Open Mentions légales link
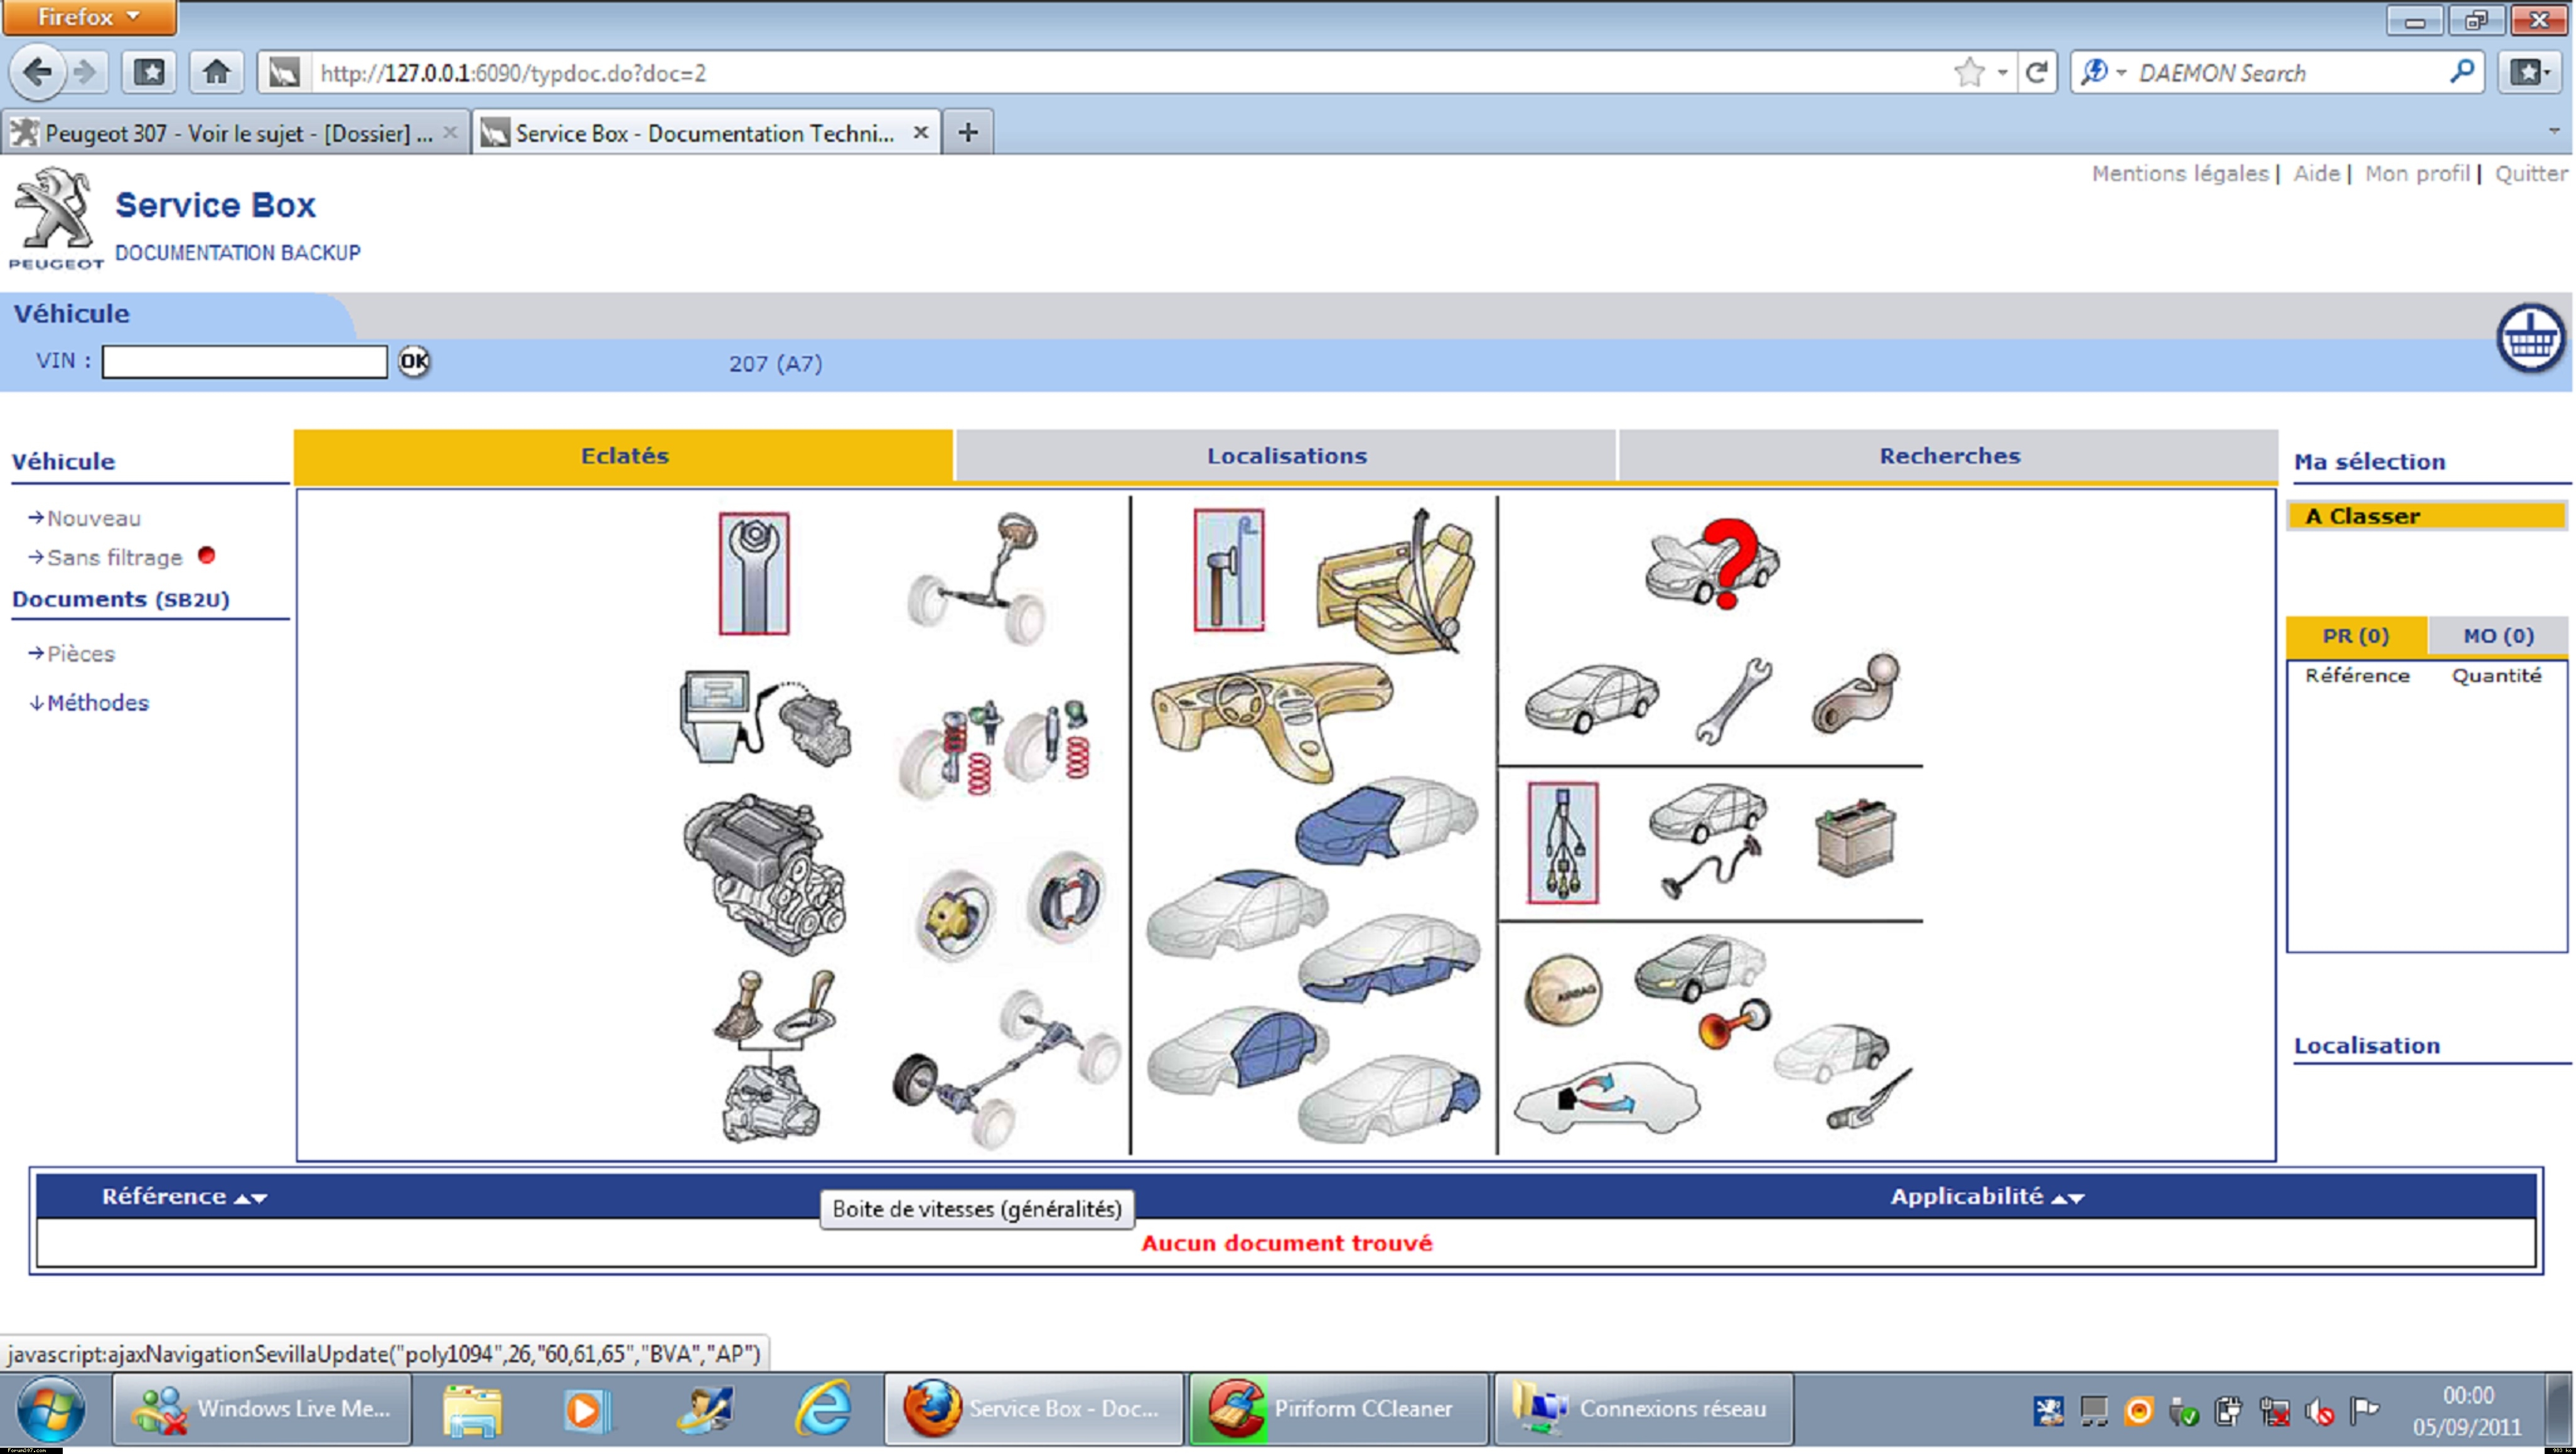The width and height of the screenshot is (2576, 1454). click(2180, 173)
